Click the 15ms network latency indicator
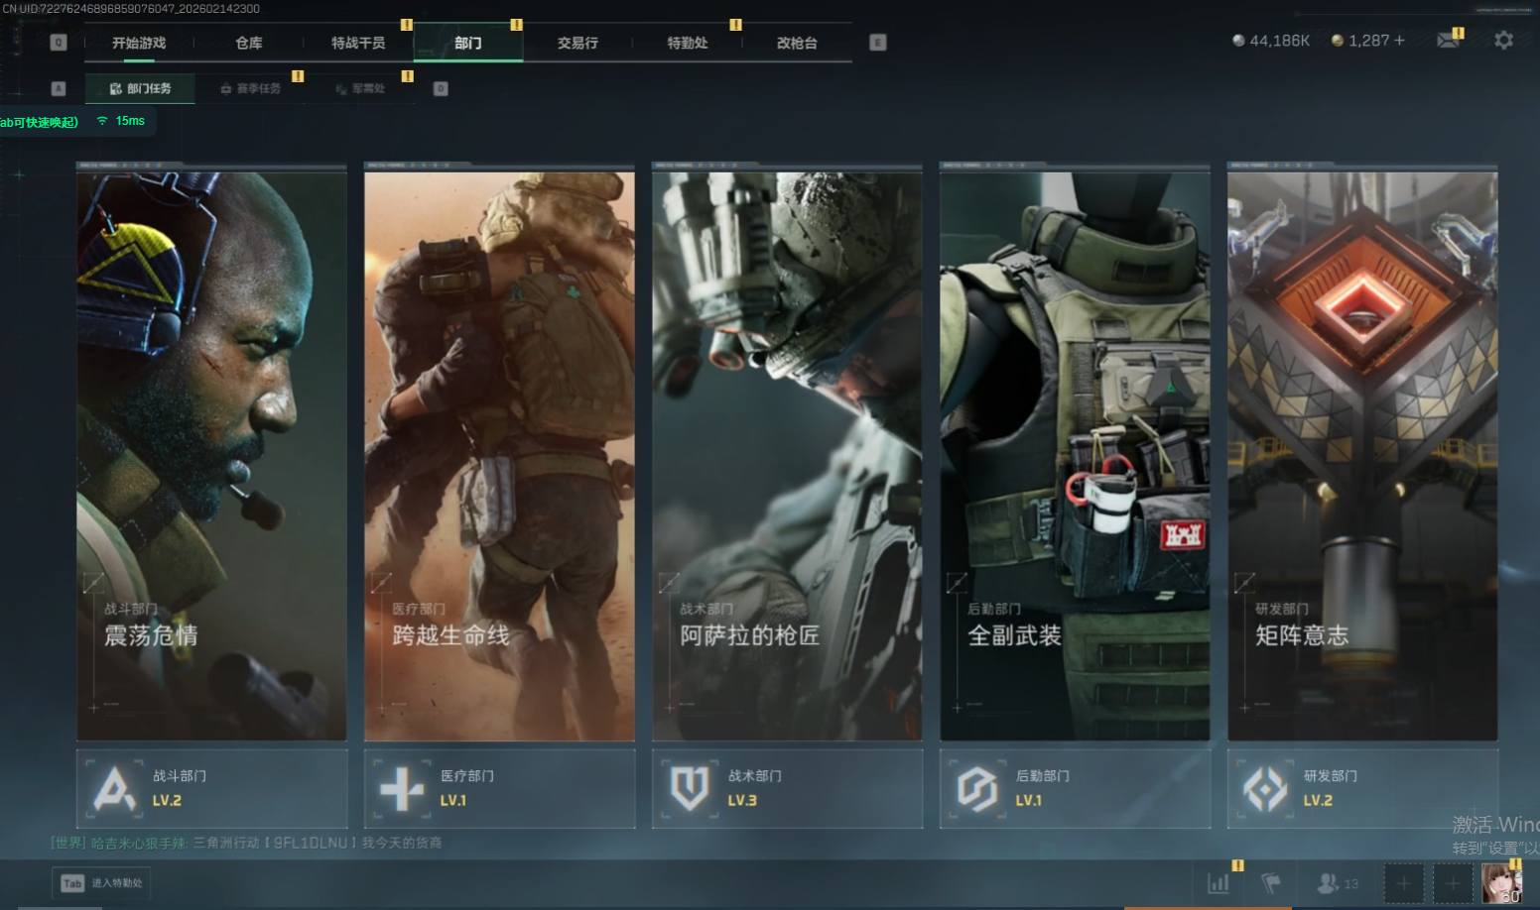1540x910 pixels. coord(121,121)
